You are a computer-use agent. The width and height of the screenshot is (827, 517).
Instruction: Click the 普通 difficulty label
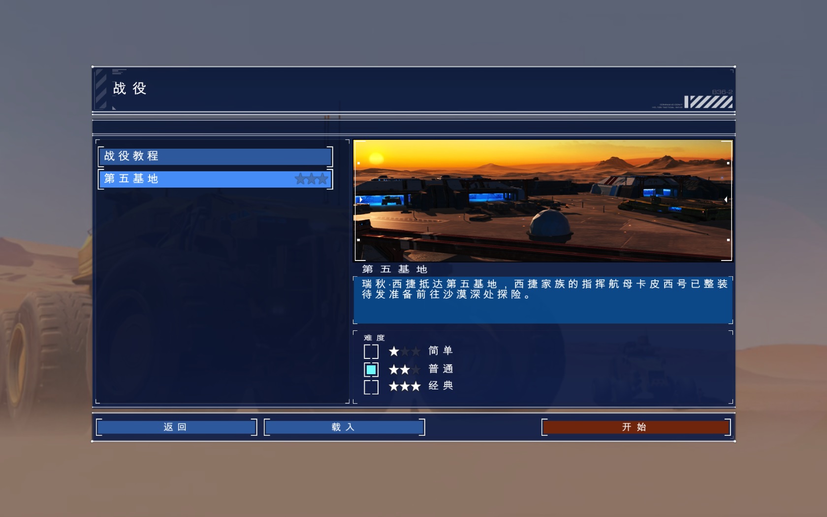point(441,369)
